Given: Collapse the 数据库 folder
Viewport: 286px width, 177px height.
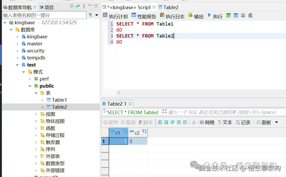Looking at the screenshot, I should (11, 30).
